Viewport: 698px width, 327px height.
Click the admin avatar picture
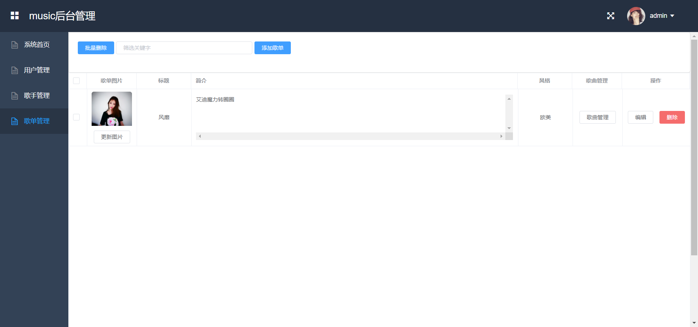click(636, 16)
